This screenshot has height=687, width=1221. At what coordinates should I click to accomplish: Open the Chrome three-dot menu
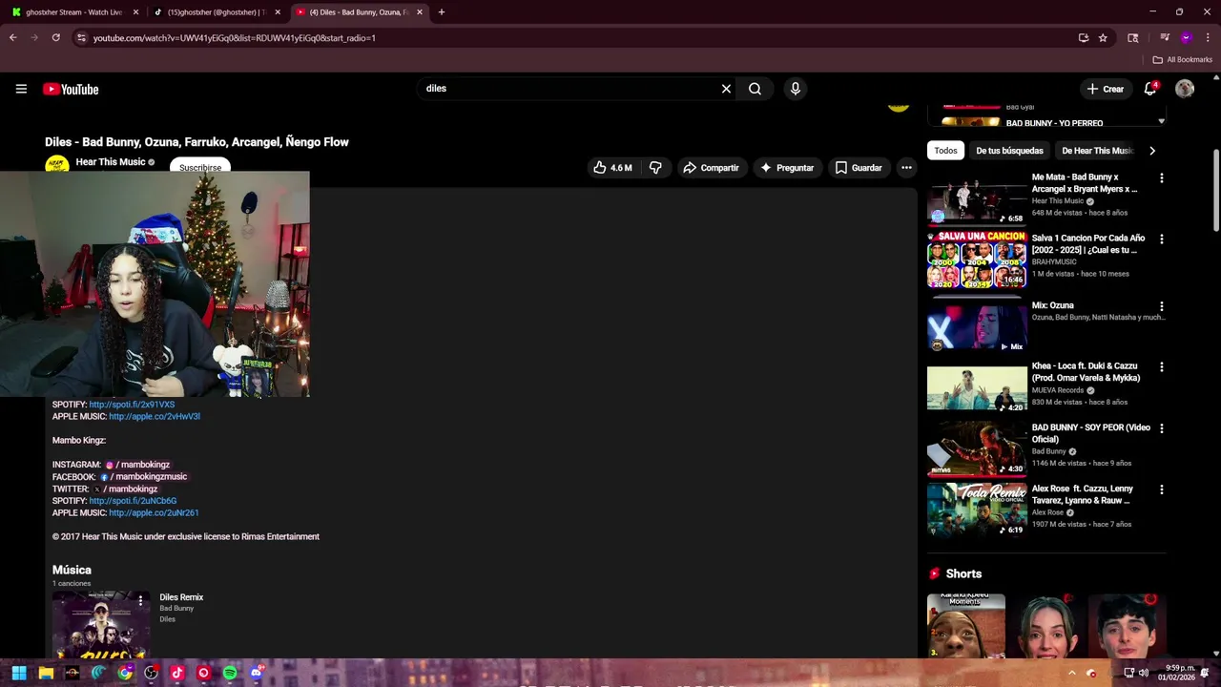click(x=1209, y=38)
